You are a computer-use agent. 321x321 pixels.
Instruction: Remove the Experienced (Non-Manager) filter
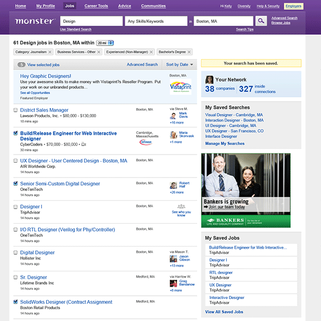click(x=151, y=52)
